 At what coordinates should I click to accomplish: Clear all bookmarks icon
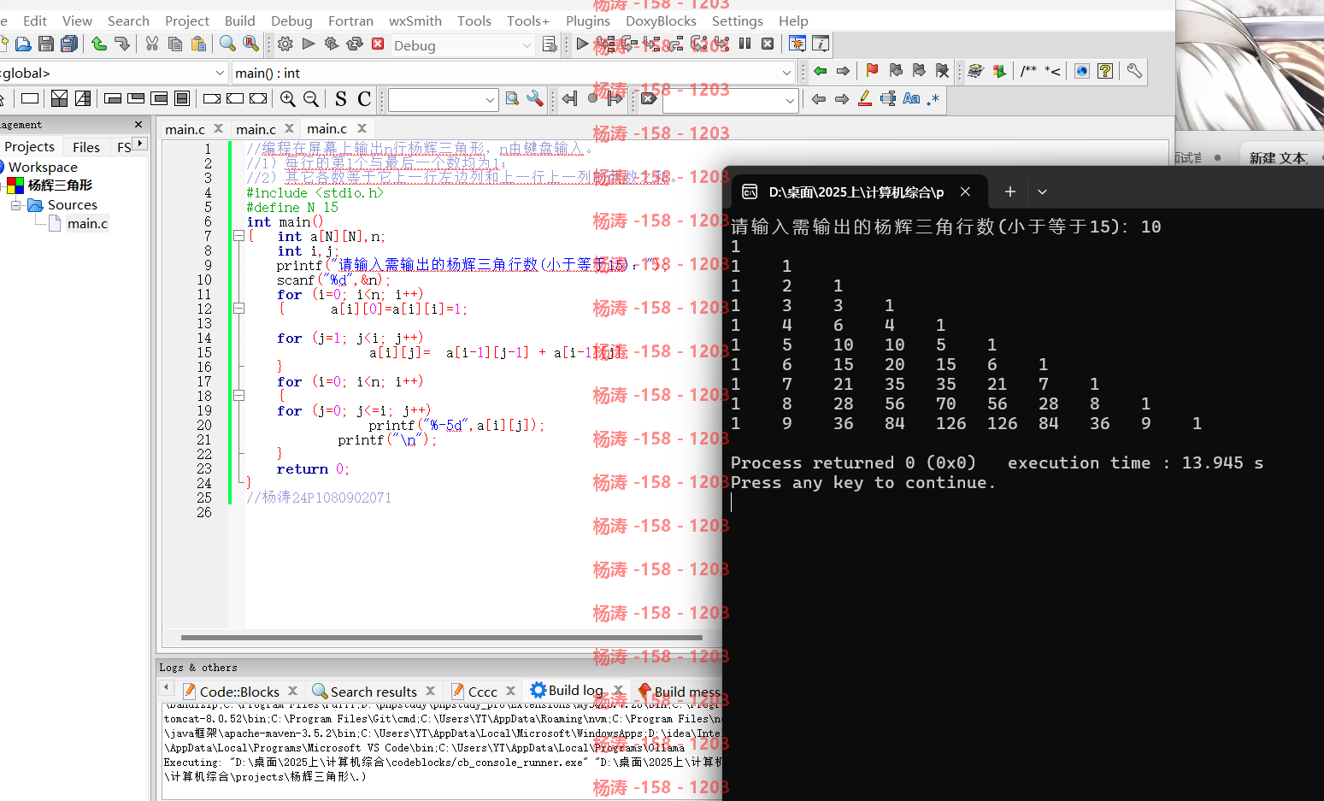coord(942,71)
